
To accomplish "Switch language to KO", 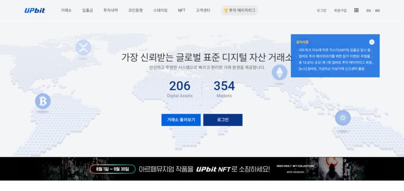I will [378, 11].
